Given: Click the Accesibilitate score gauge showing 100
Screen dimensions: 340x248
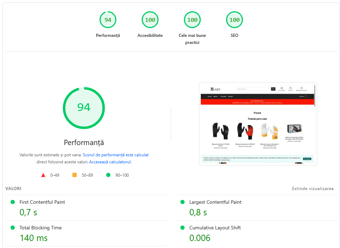Looking at the screenshot, I should pyautogui.click(x=150, y=20).
